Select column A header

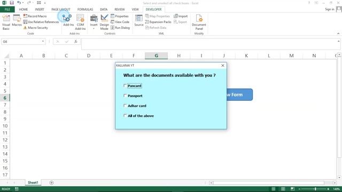[x=21, y=55]
